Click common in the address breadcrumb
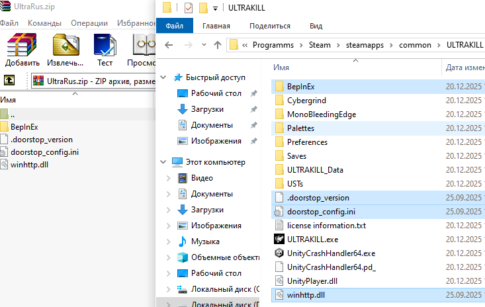The width and height of the screenshot is (485, 307). 415,45
